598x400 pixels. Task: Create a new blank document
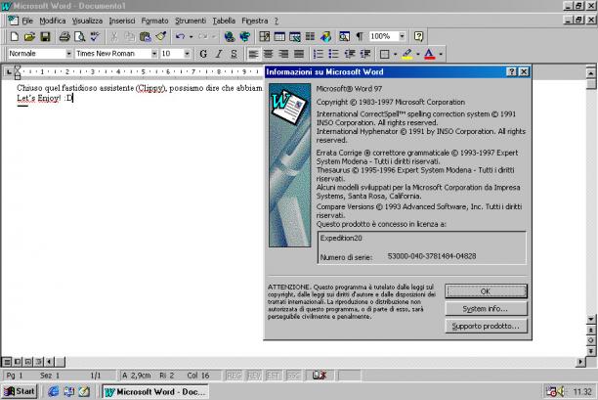(x=15, y=36)
